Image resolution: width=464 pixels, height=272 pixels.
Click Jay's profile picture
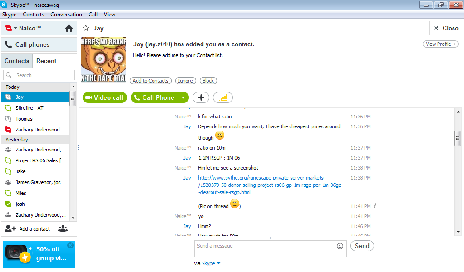[x=104, y=59]
